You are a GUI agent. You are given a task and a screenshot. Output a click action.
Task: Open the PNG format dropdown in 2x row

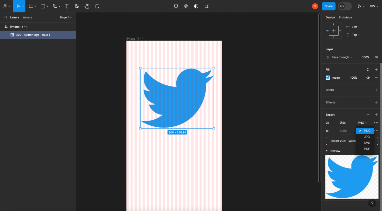[x=362, y=123]
